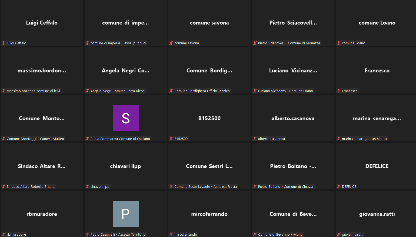Click the 'Comune di Beverino - Monti' caption
This screenshot has height=237, width=416.
pos(280,234)
